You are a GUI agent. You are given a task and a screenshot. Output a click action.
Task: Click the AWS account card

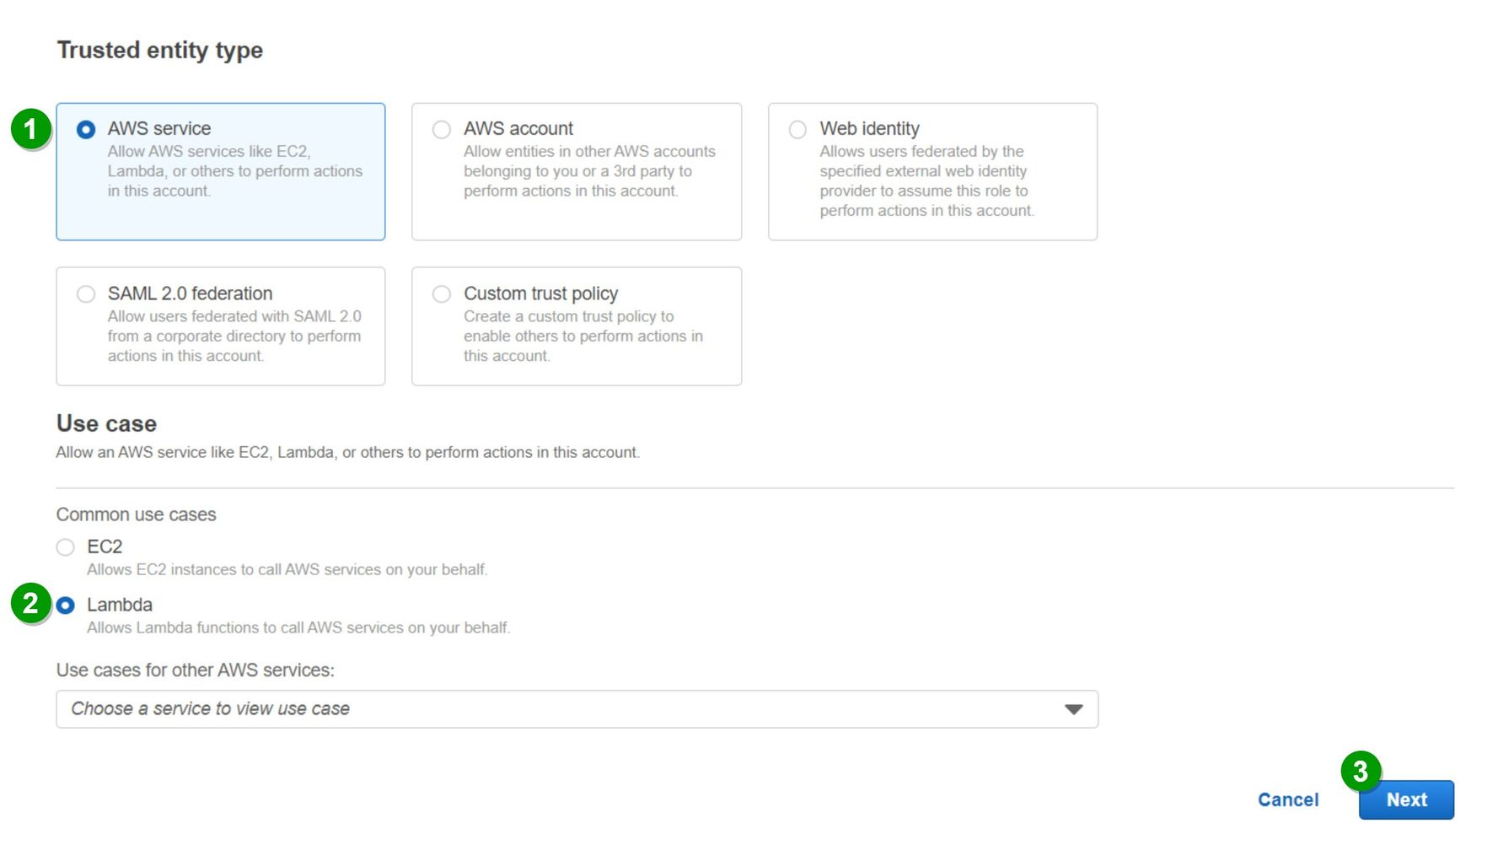click(576, 171)
